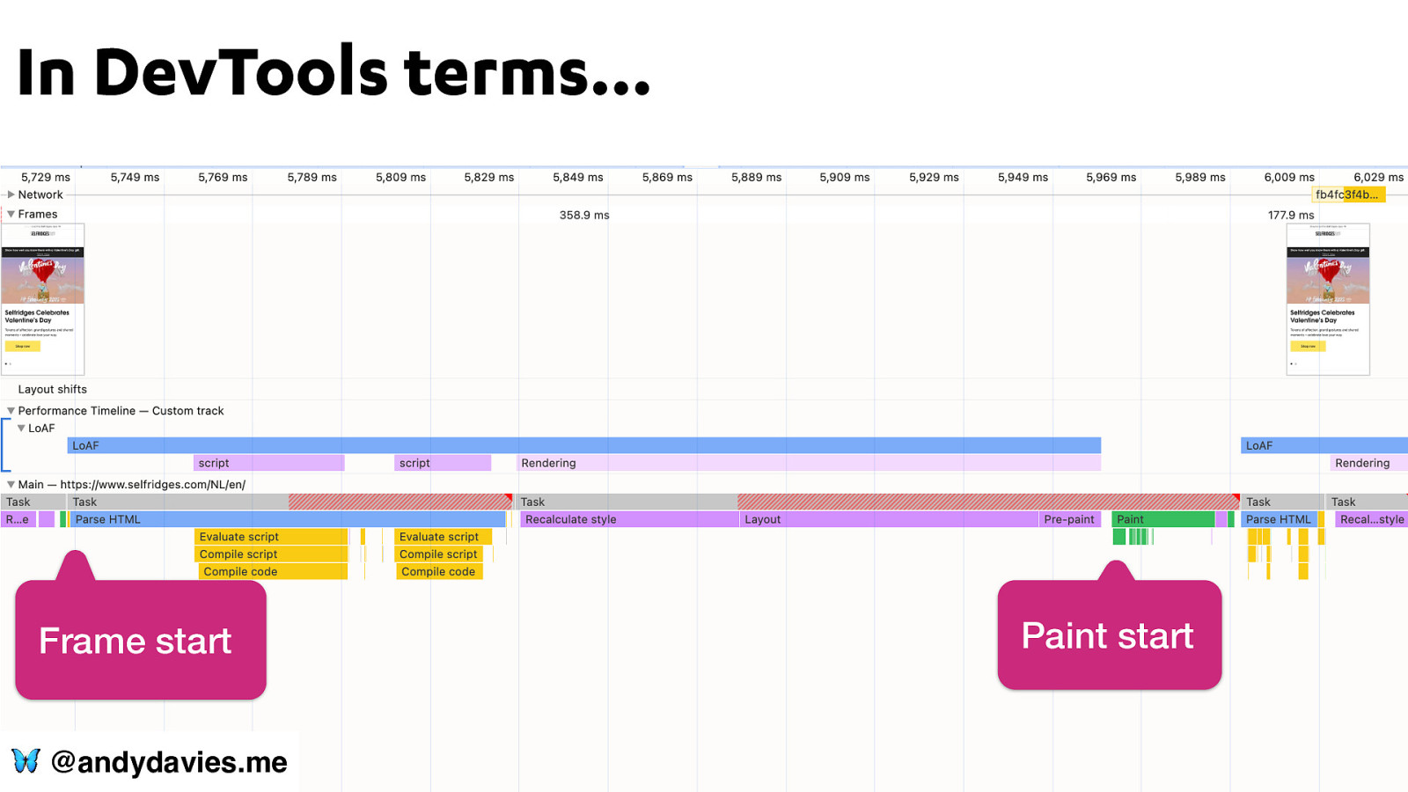Click the long Rendering bar in LoAF
Screen dimensions: 1408x792
pyautogui.click(x=809, y=464)
